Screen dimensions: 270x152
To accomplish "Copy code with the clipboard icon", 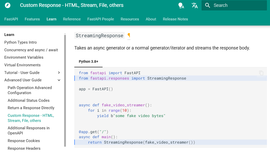I will point(261,73).
